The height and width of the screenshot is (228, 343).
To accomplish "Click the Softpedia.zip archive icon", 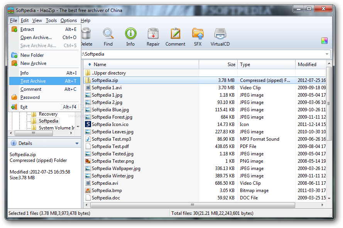I will click(x=88, y=80).
